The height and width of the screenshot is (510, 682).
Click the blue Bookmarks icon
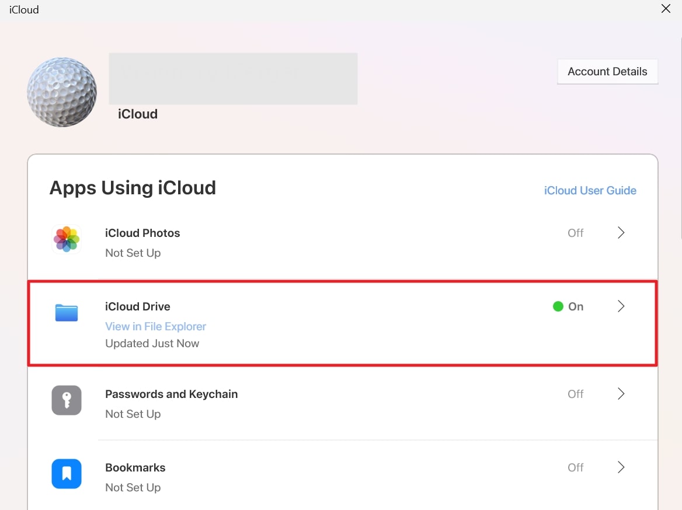(x=67, y=474)
